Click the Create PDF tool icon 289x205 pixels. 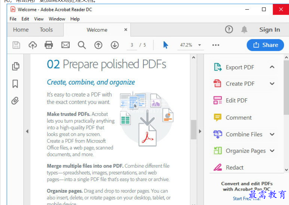click(217, 83)
